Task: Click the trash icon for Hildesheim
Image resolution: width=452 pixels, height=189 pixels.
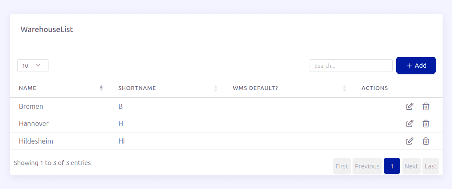Action: pyautogui.click(x=426, y=141)
